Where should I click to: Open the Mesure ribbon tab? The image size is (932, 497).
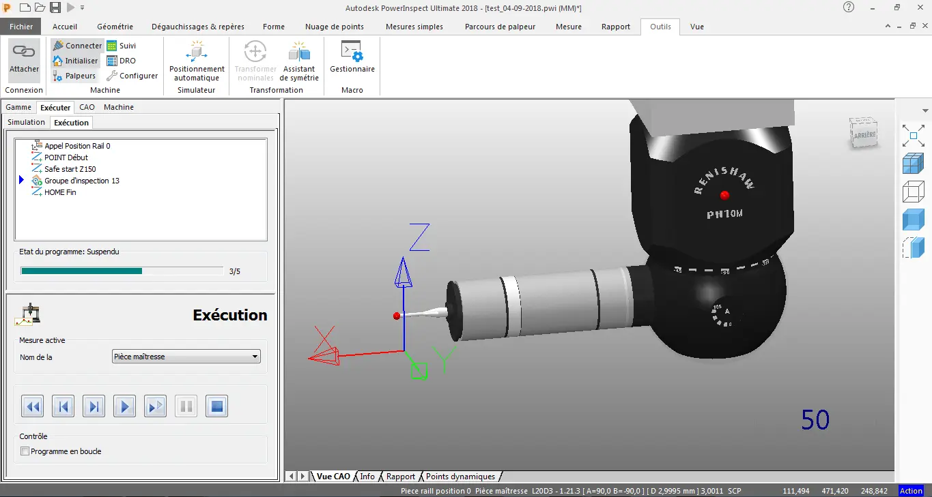(569, 27)
